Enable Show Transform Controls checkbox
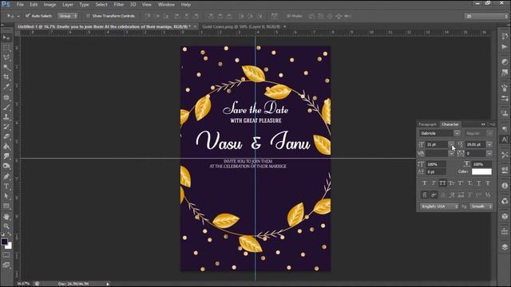This screenshot has height=287, width=511. 88,16
